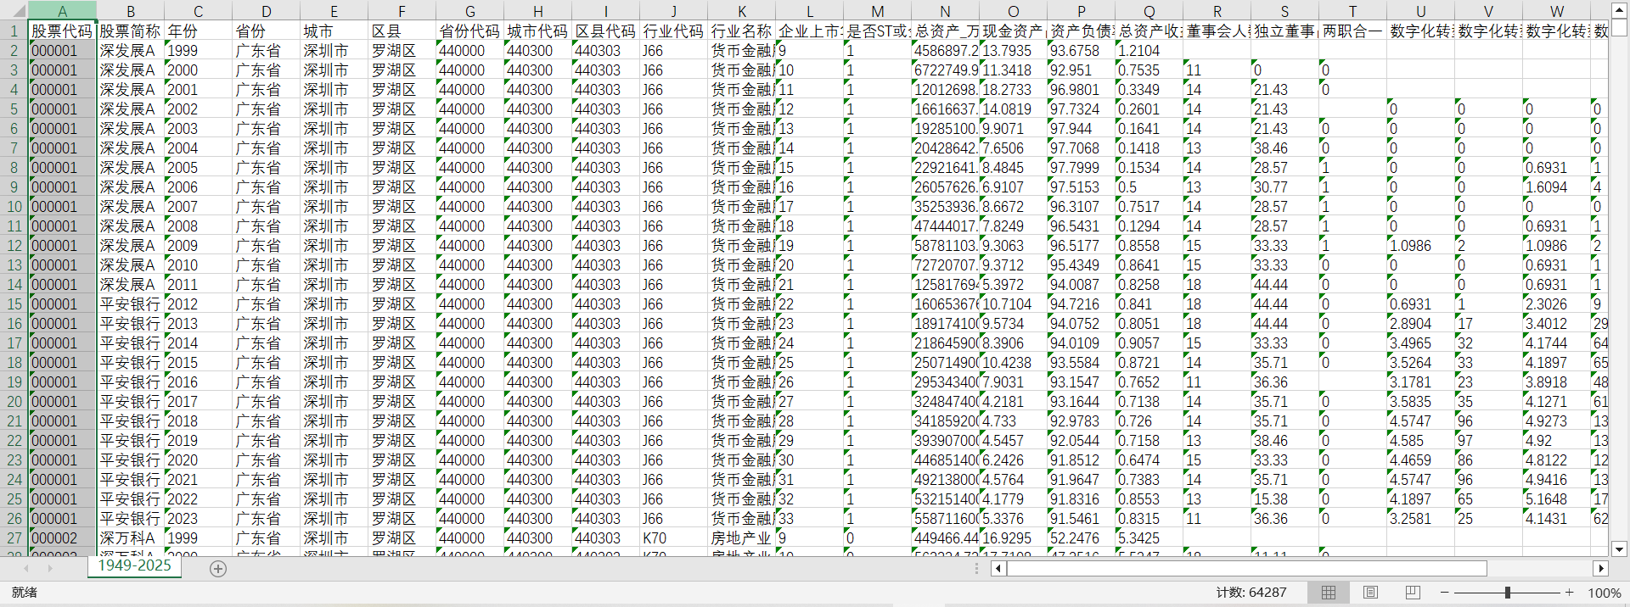Click horizontal scrollbar left arrow
1630x607 pixels.
[998, 568]
